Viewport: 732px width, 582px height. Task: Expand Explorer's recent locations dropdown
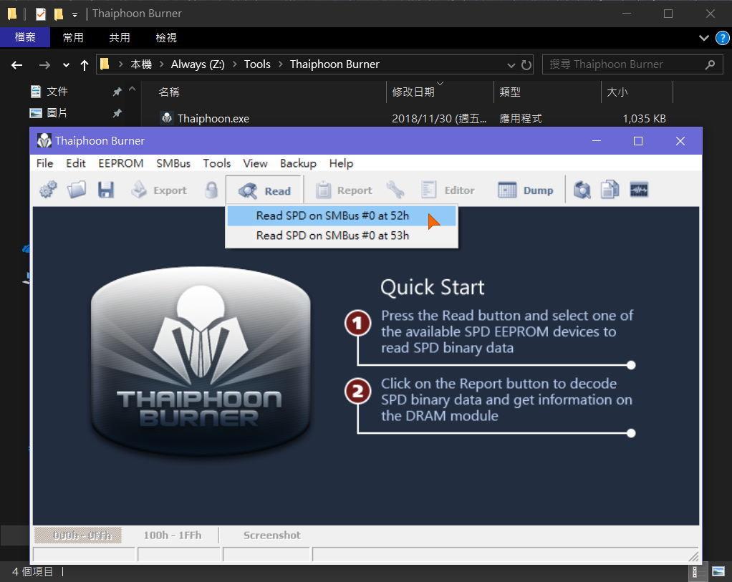(66, 65)
